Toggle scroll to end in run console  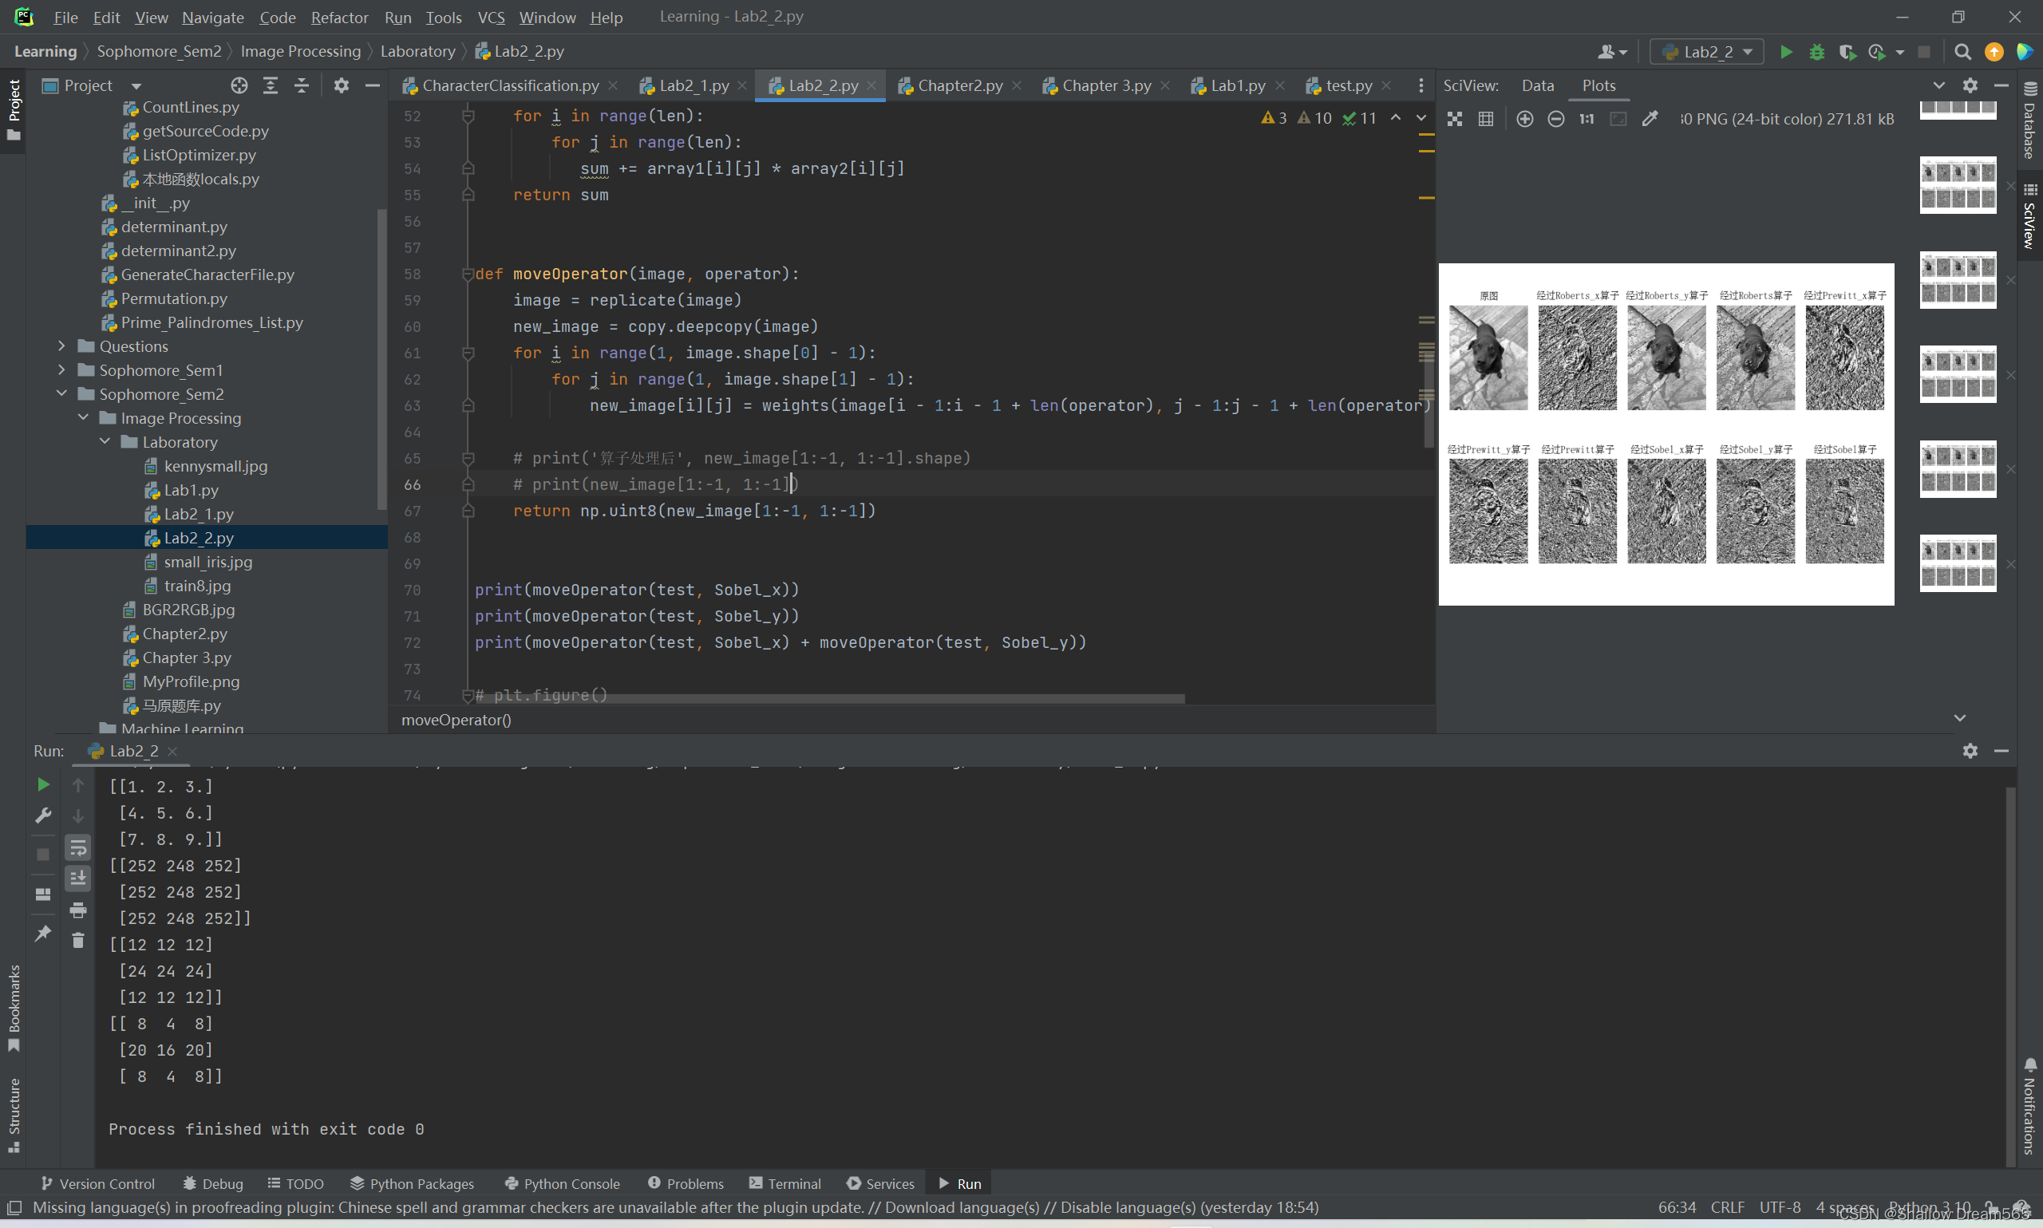click(x=77, y=878)
